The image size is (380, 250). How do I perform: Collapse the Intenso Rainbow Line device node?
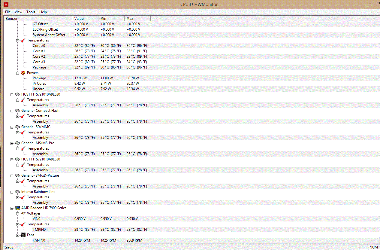coord(12,192)
